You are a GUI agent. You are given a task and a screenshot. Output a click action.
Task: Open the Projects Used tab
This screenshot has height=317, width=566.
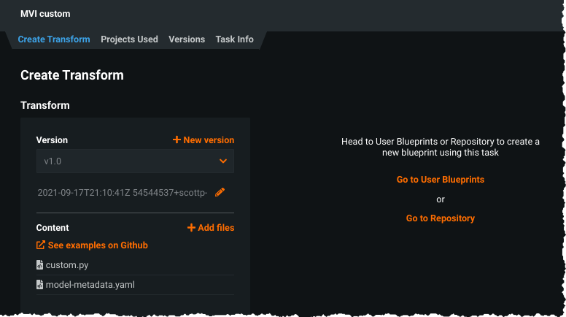tap(129, 39)
